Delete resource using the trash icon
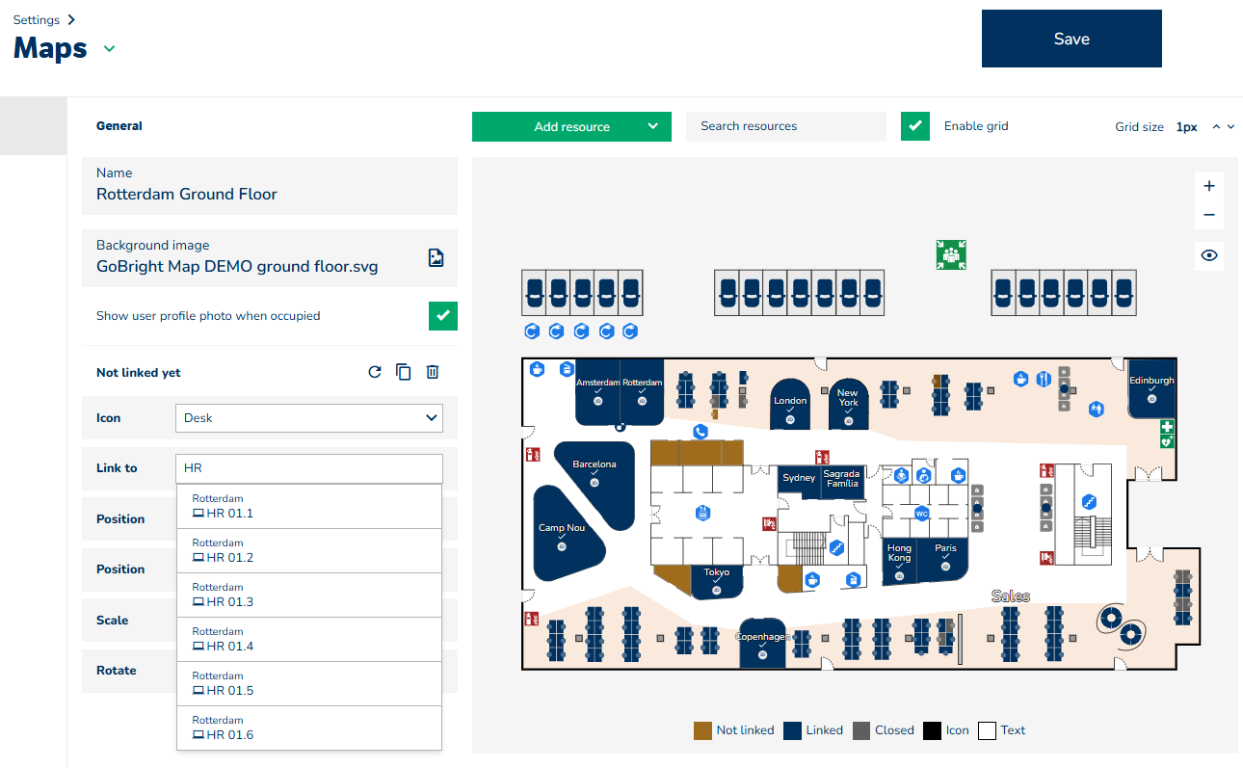 433,372
